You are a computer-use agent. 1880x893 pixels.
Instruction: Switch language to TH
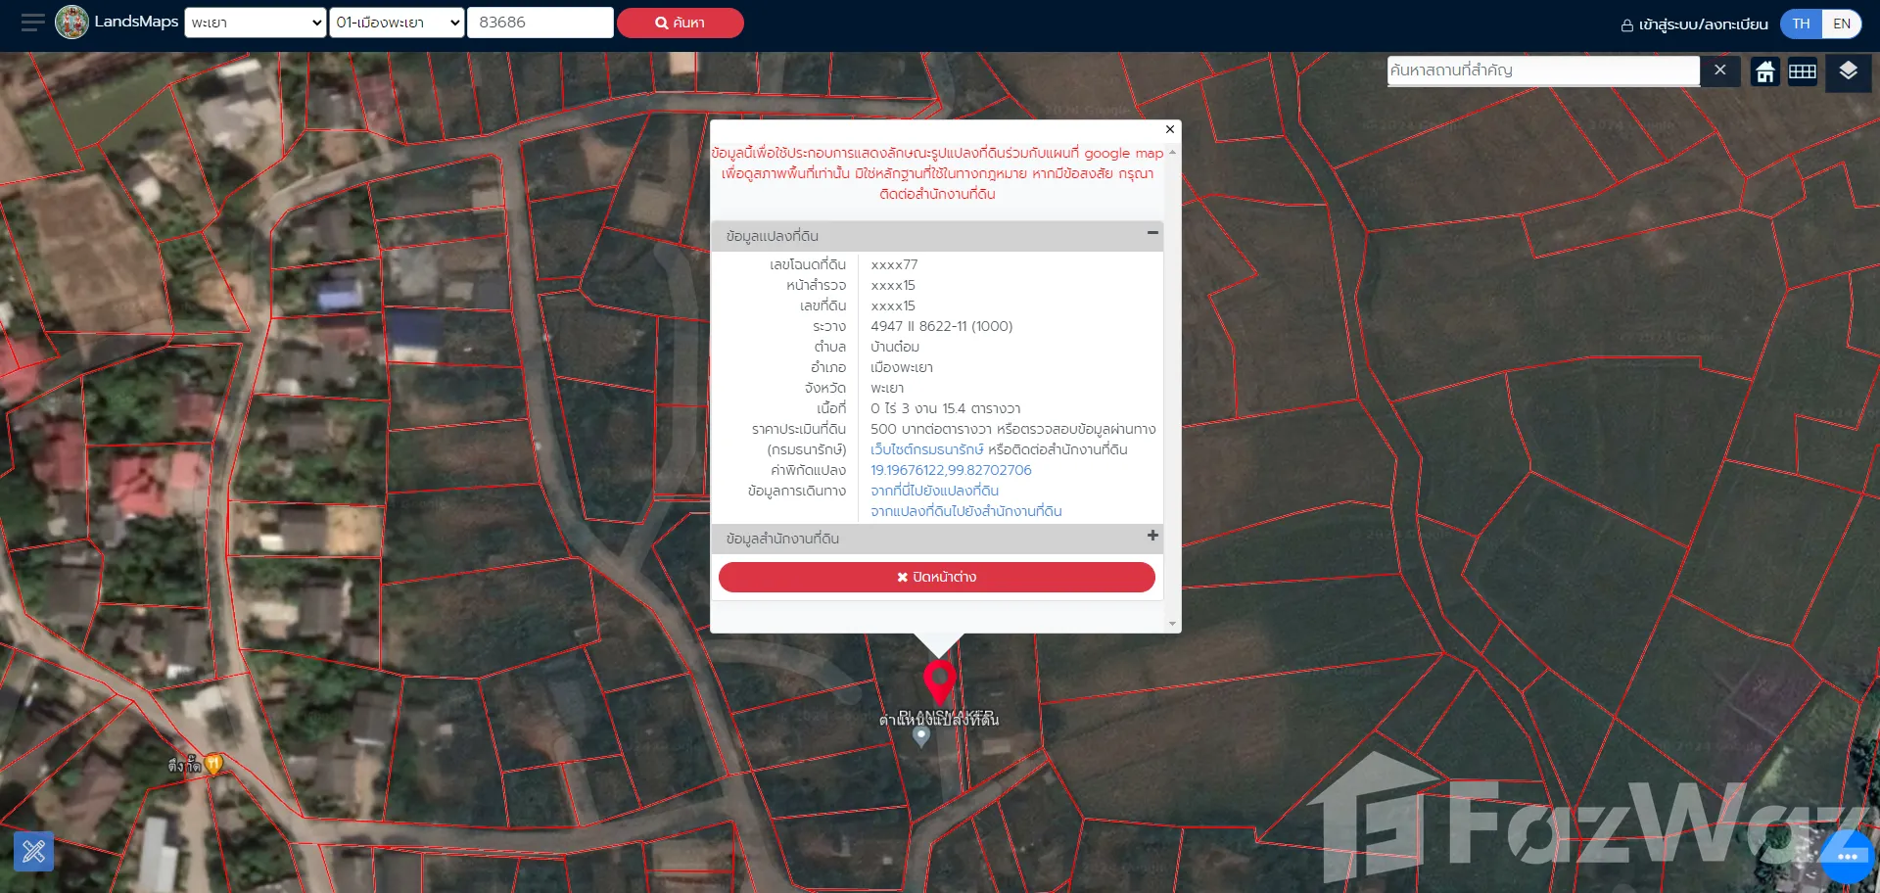(x=1801, y=23)
